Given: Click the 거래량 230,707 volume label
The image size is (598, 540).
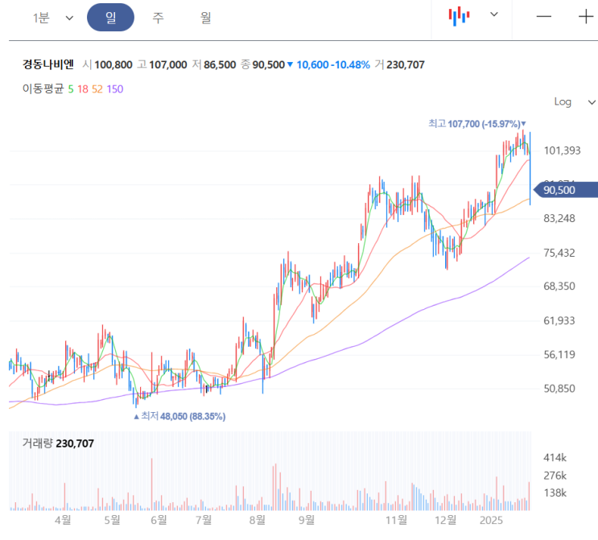Looking at the screenshot, I should 58,443.
